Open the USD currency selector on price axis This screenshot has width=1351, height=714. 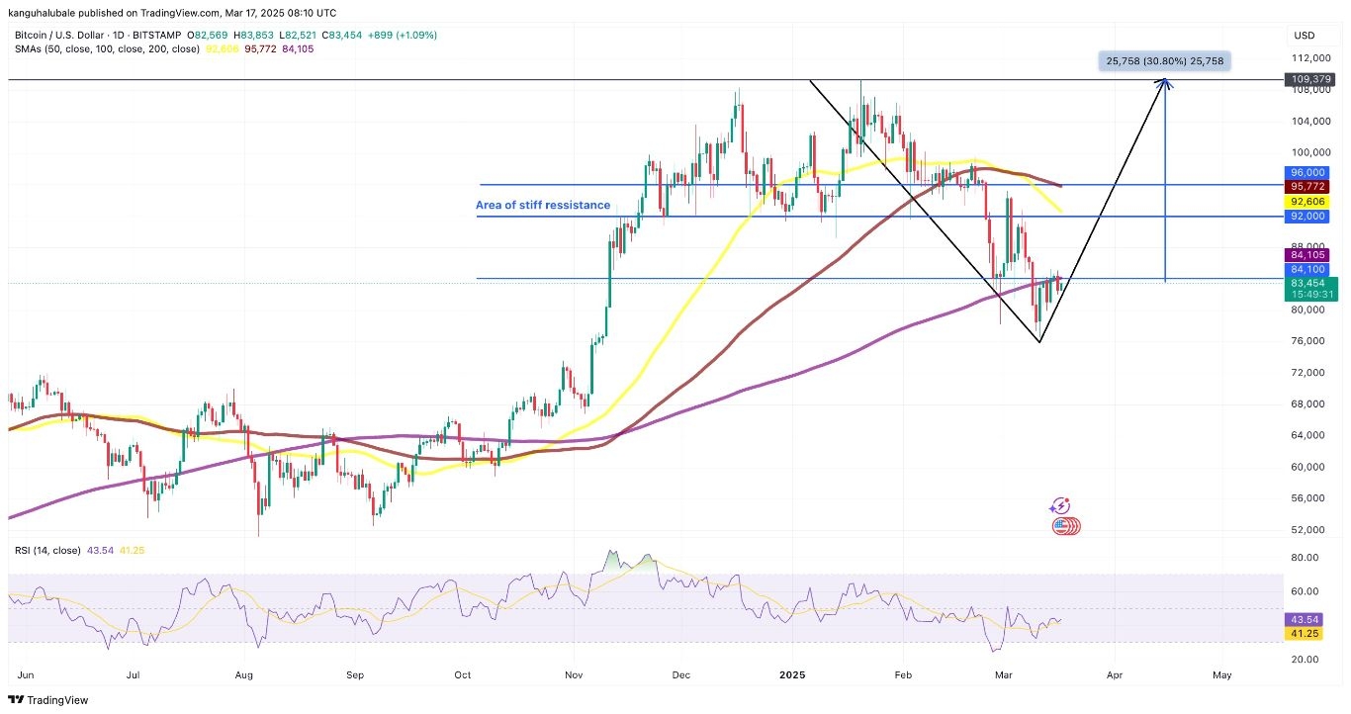tap(1304, 36)
